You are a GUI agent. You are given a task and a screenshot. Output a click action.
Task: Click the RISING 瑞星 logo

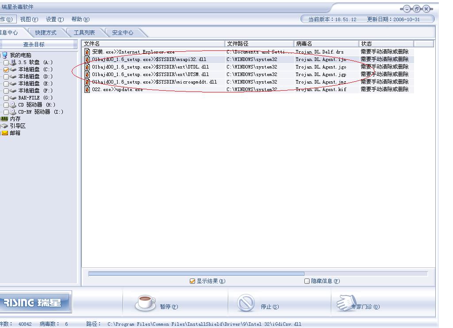(x=35, y=302)
